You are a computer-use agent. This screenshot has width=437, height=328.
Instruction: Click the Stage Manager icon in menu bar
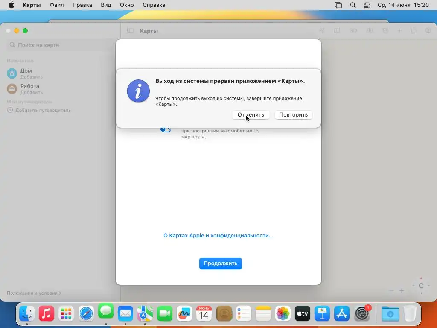tap(338, 5)
